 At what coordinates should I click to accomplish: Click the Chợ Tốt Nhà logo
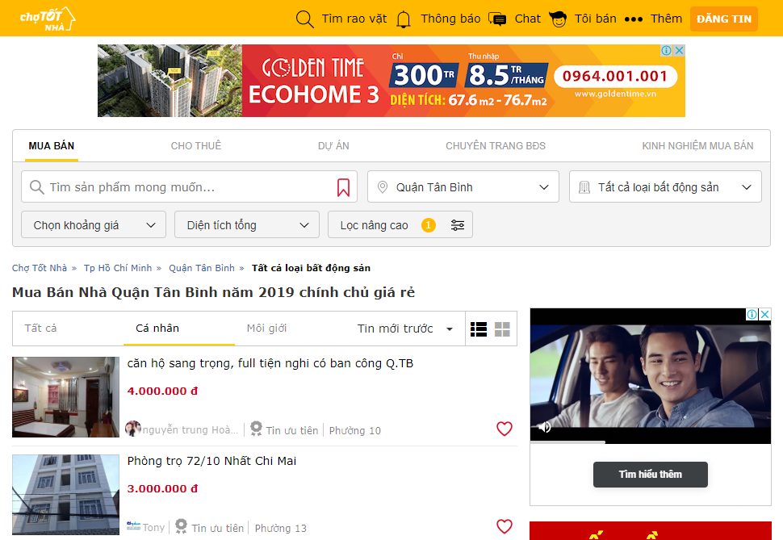click(x=48, y=19)
